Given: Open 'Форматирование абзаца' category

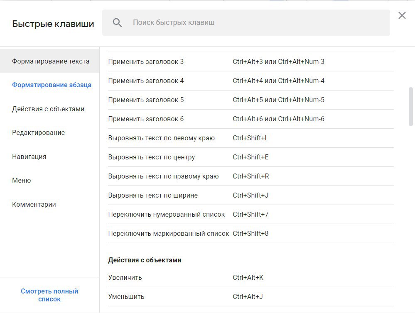Looking at the screenshot, I should pyautogui.click(x=52, y=85).
